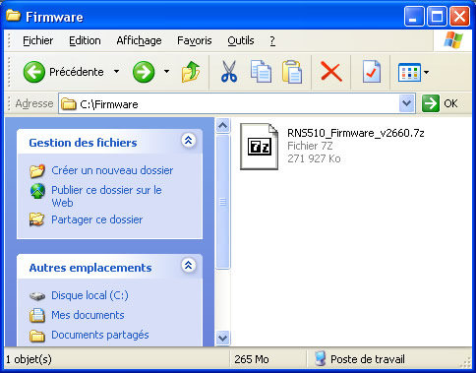Click scroll down arrow of task pane
This screenshot has width=476, height=373.
[223, 338]
